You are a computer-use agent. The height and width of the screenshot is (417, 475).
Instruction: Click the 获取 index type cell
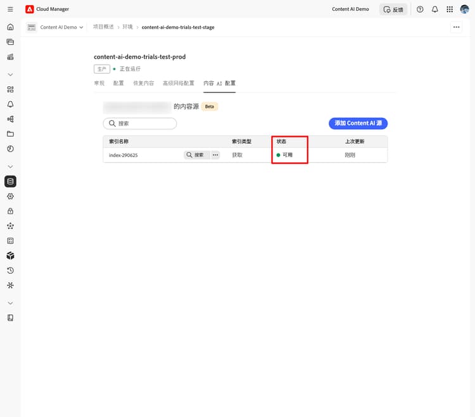coord(237,155)
